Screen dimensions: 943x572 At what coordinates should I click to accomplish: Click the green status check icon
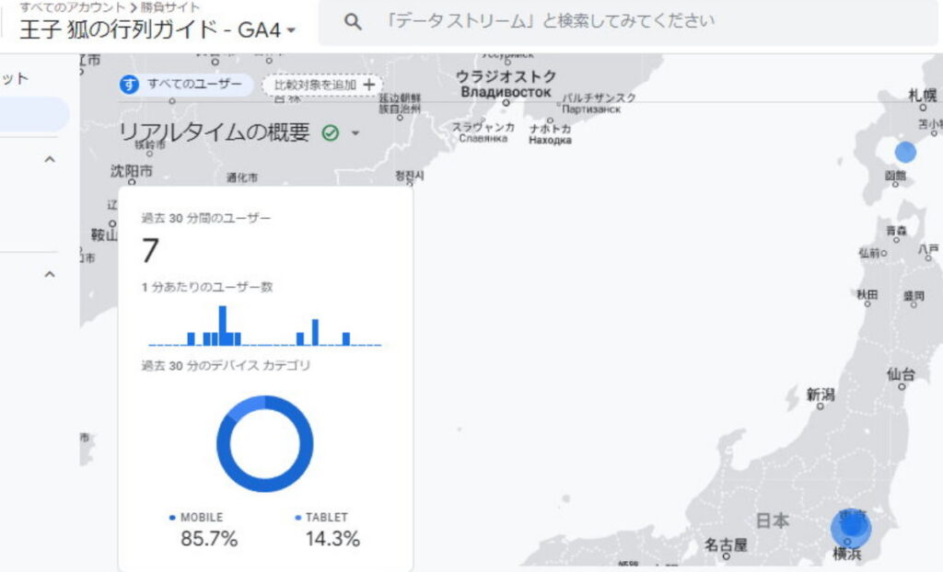[331, 133]
